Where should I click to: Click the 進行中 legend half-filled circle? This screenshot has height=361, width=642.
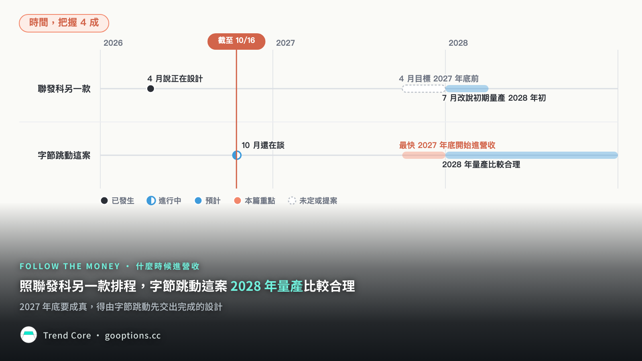click(151, 201)
